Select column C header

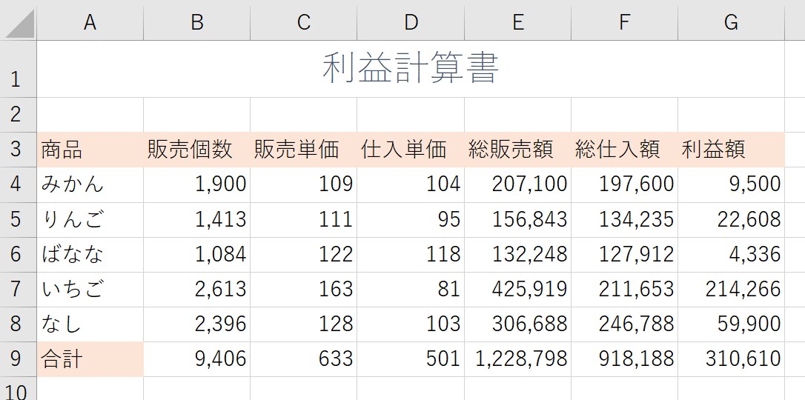pyautogui.click(x=304, y=23)
